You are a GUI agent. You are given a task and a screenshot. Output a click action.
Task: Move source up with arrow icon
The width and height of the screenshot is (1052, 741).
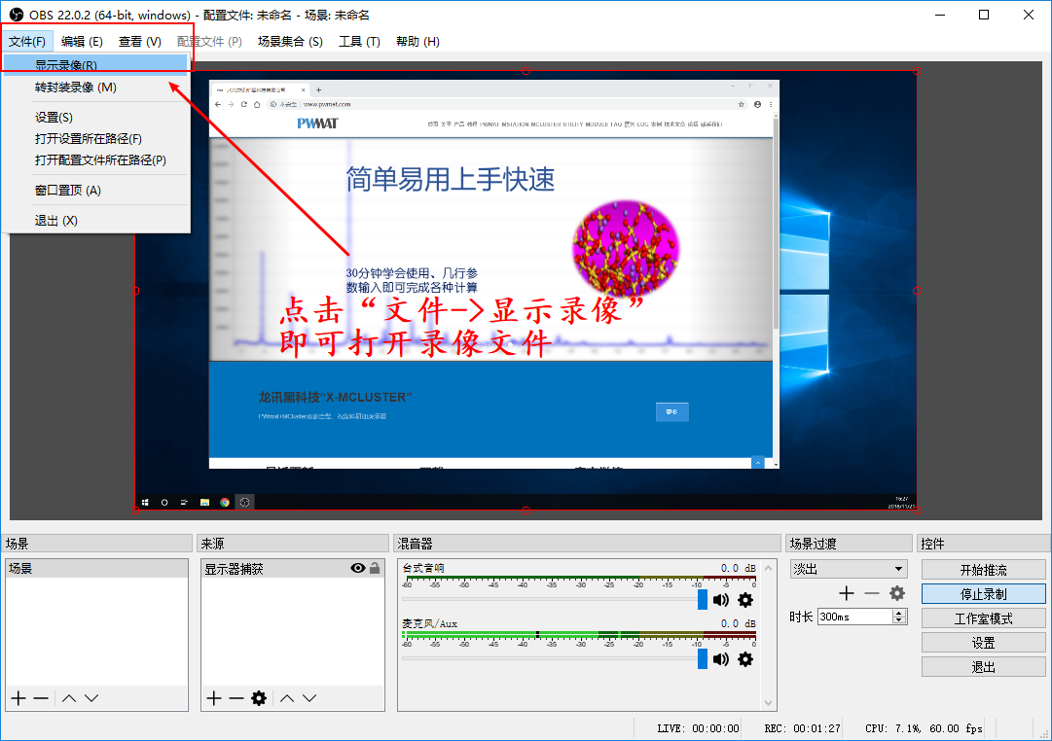tap(287, 699)
